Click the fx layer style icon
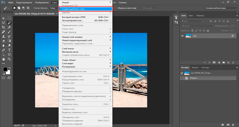The height and width of the screenshot is (127, 239). click(210, 62)
